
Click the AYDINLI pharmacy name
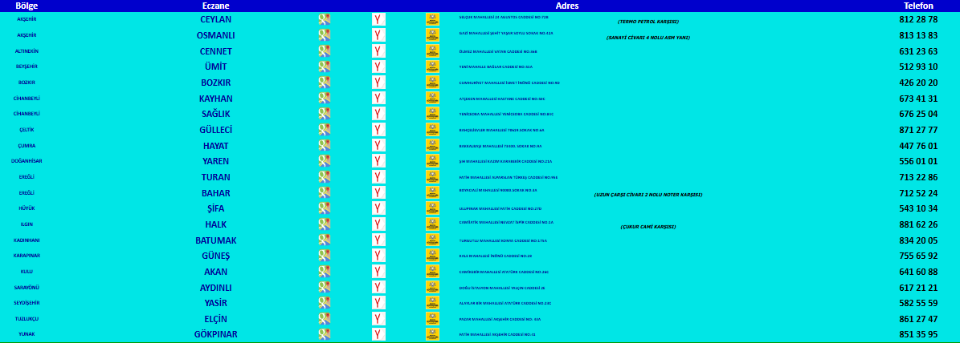(x=215, y=288)
